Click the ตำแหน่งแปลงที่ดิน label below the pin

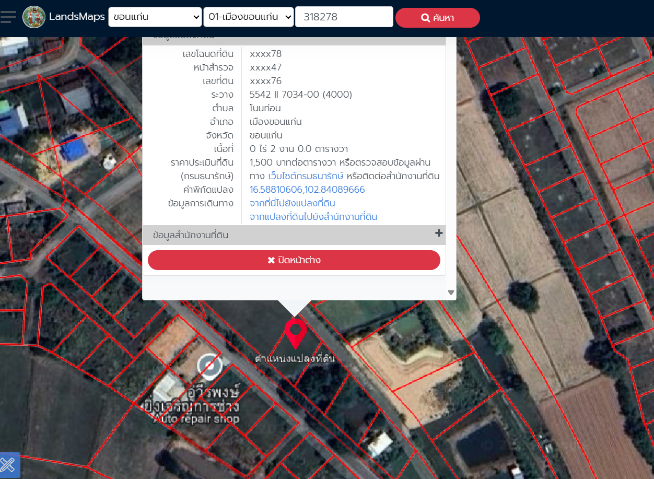(295, 359)
